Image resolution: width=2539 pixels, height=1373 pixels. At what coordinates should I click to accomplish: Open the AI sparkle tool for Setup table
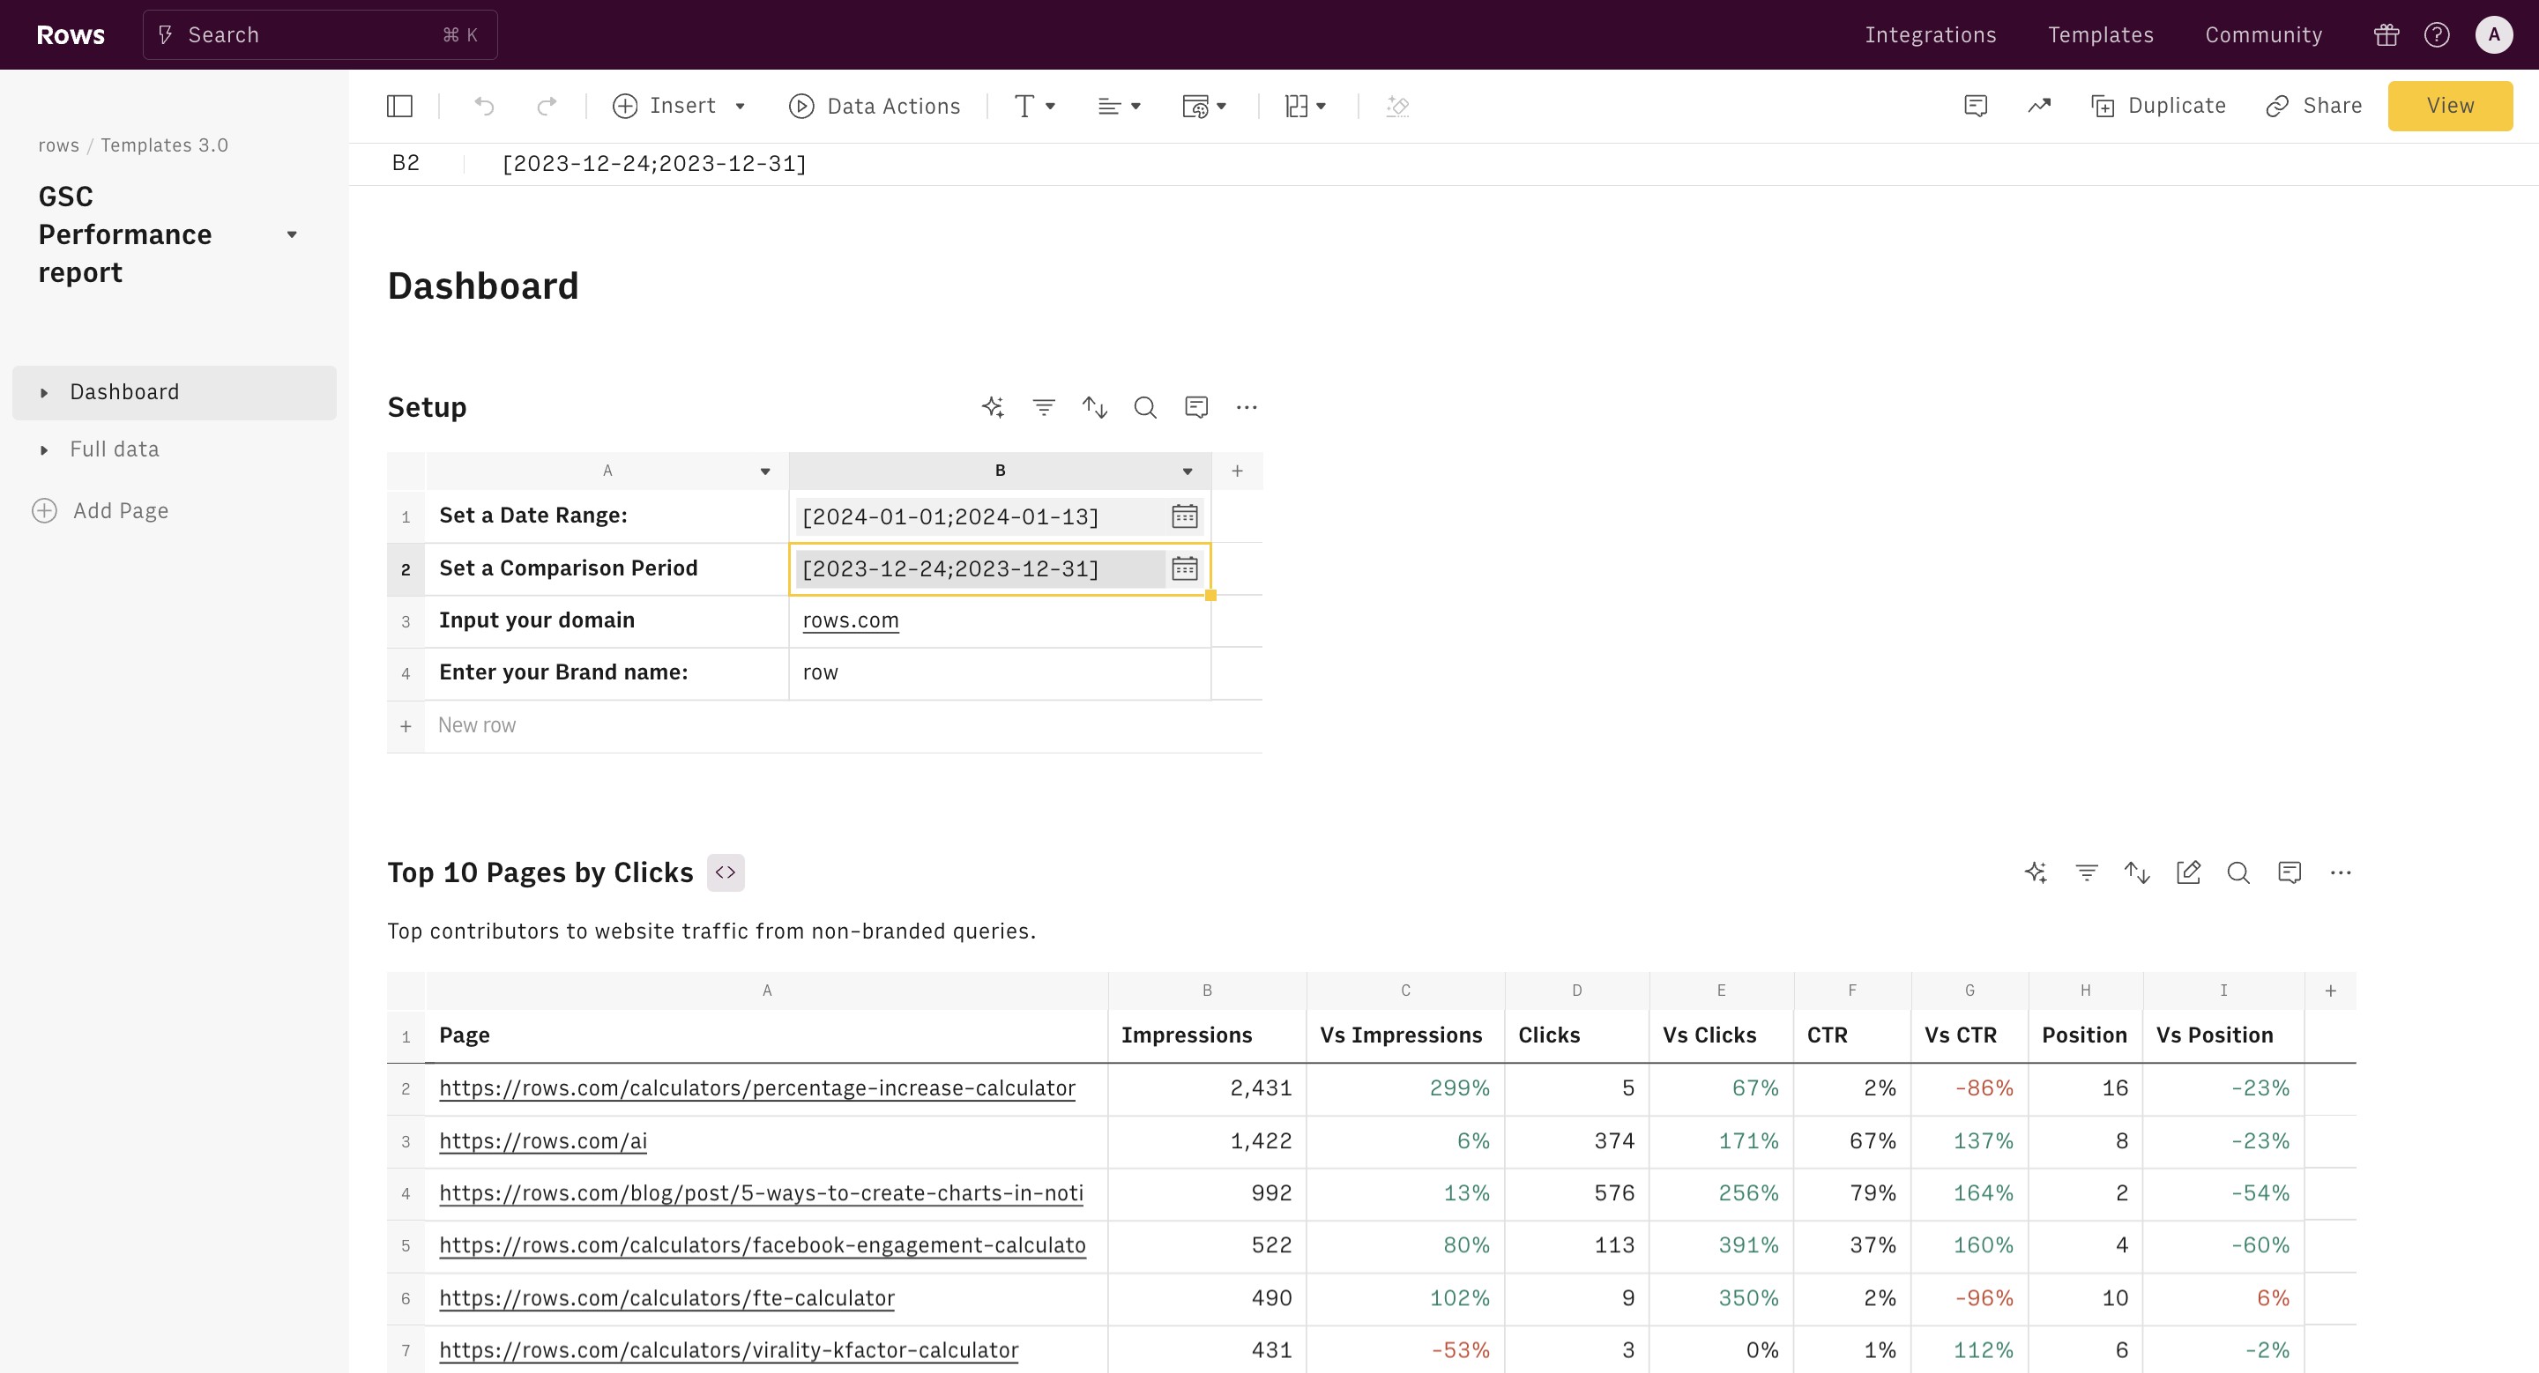(x=993, y=407)
